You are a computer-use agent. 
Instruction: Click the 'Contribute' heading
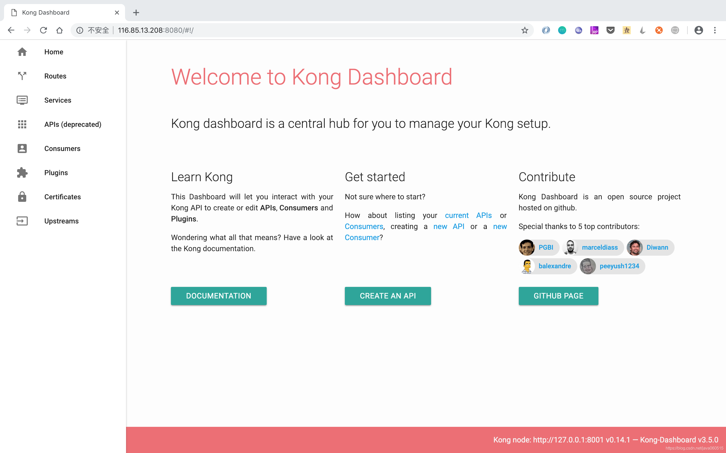pos(547,177)
